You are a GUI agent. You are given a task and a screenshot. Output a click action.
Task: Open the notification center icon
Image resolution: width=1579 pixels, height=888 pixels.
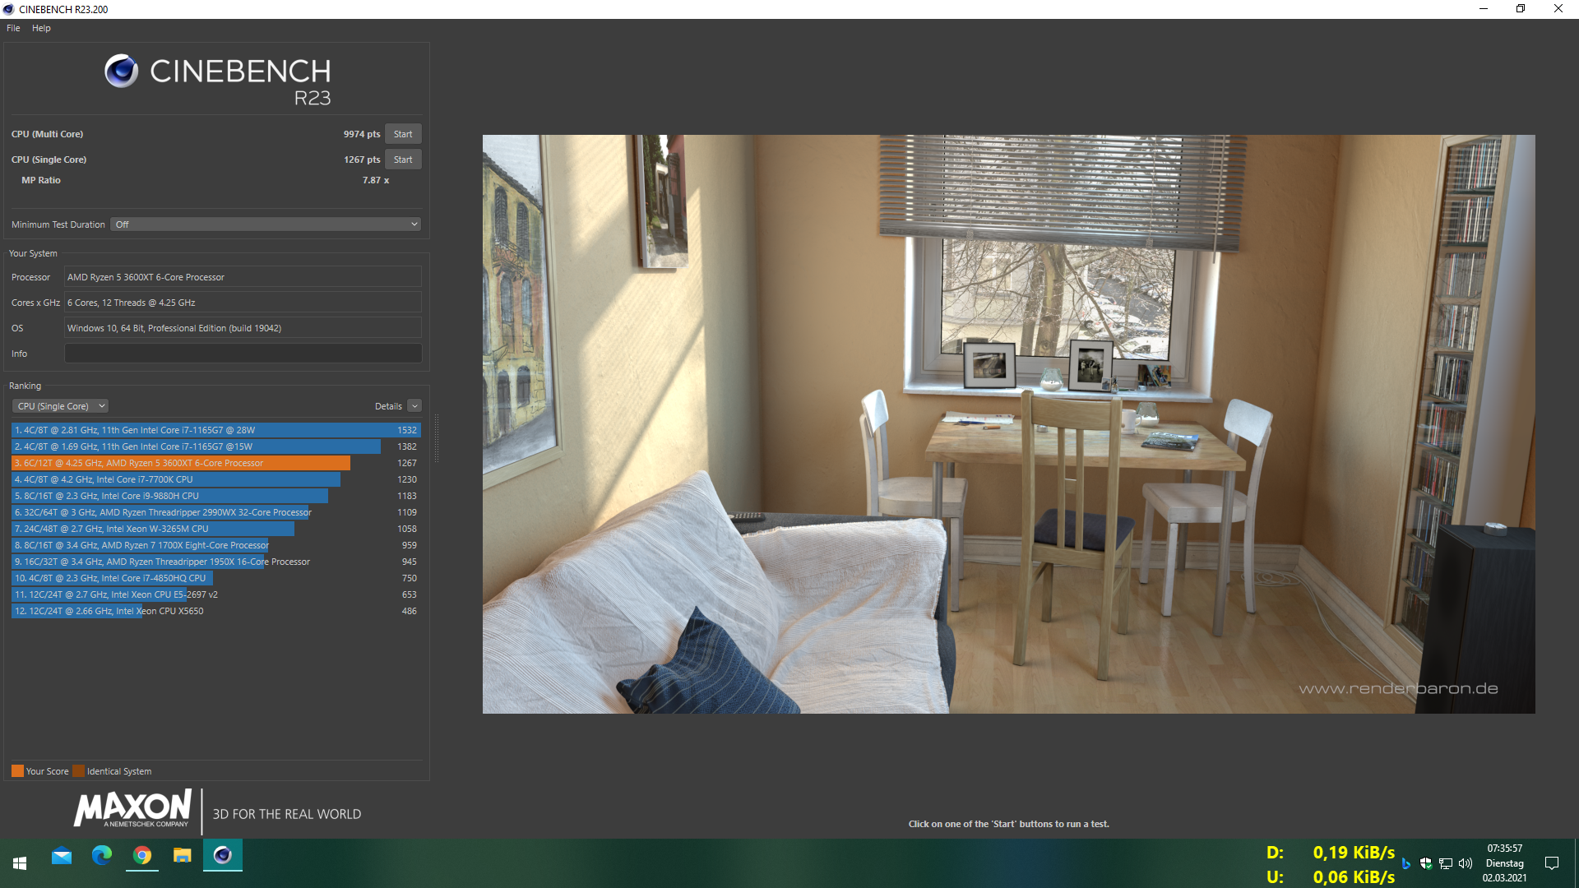coord(1552,863)
